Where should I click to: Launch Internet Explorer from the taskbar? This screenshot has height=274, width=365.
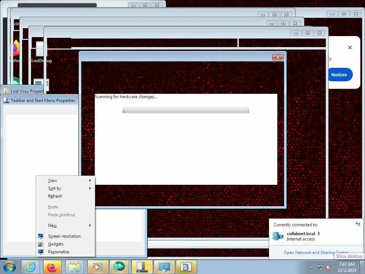[x=31, y=267]
